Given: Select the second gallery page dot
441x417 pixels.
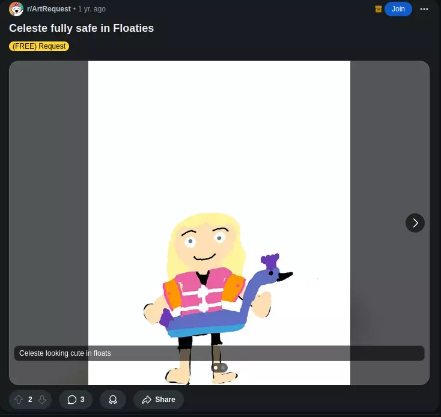Looking at the screenshot, I should pos(223,368).
